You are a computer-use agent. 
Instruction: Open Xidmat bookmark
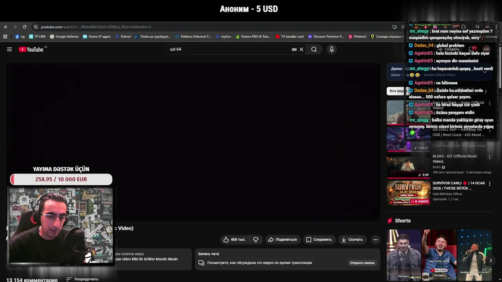pos(123,36)
